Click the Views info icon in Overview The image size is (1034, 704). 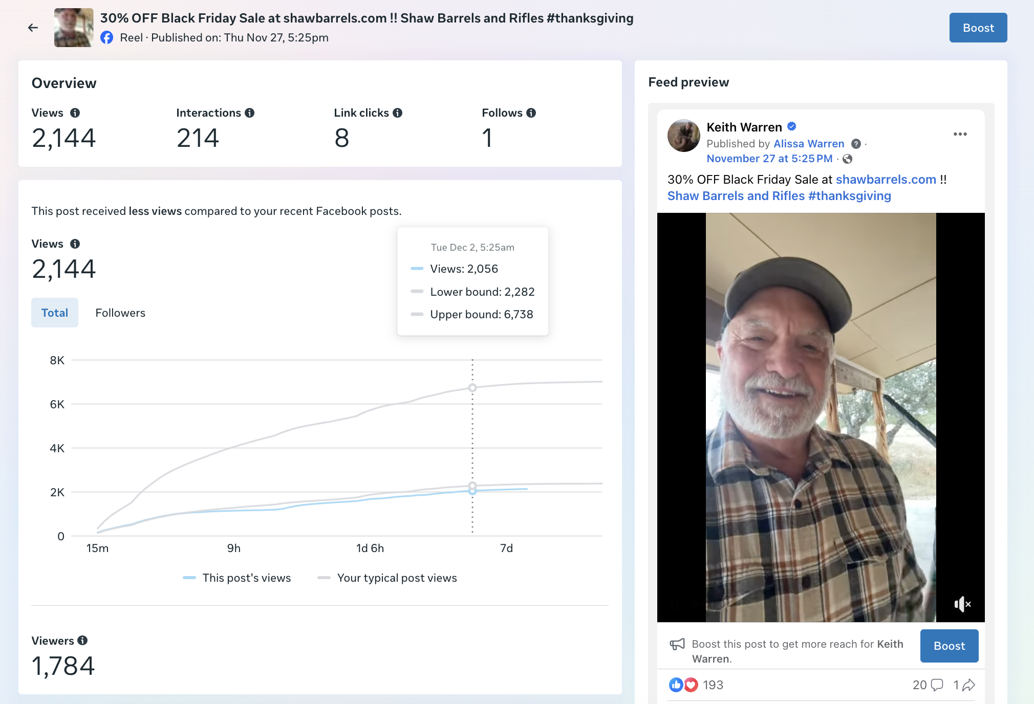tap(75, 113)
